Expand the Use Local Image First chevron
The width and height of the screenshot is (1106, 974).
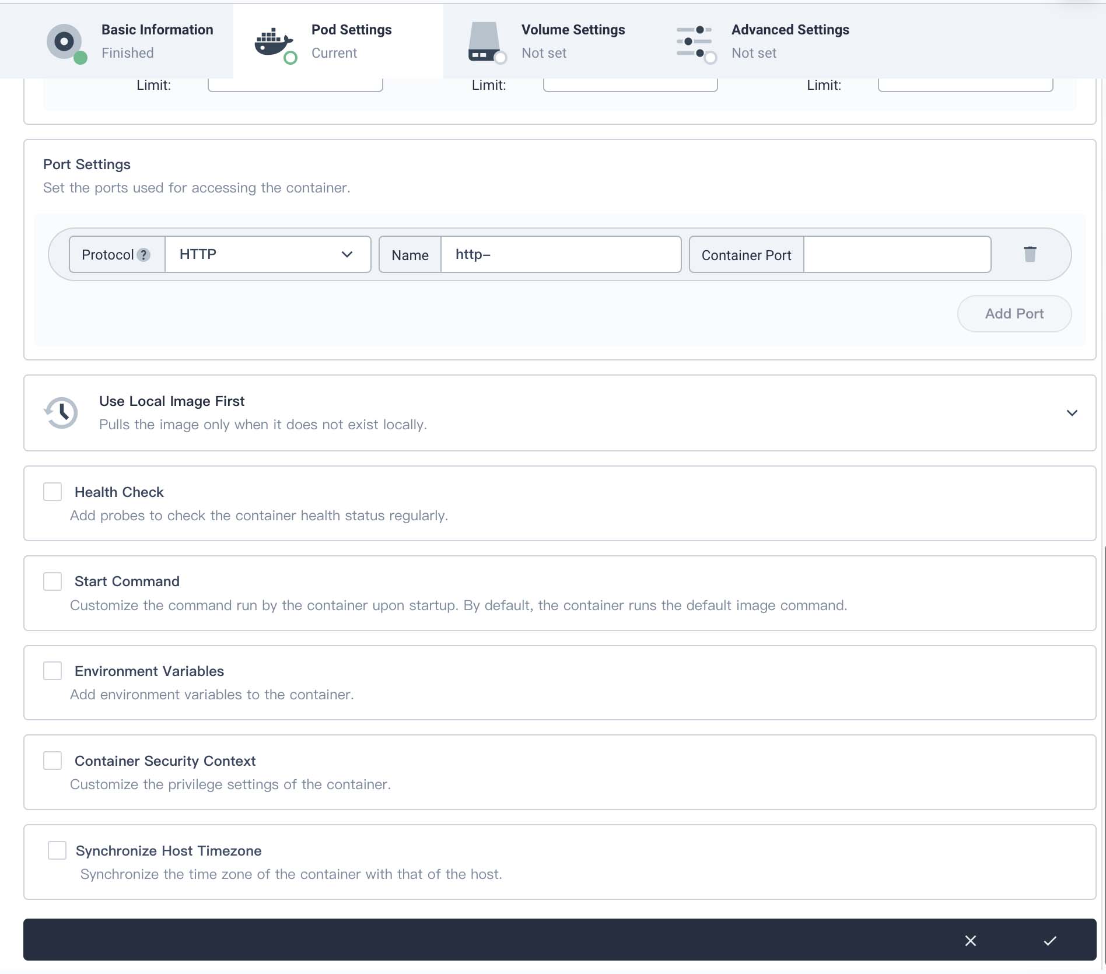[1072, 413]
